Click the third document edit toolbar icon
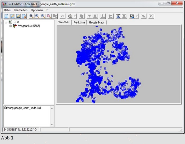Viewport: 185px width, 144px height. (18, 16)
